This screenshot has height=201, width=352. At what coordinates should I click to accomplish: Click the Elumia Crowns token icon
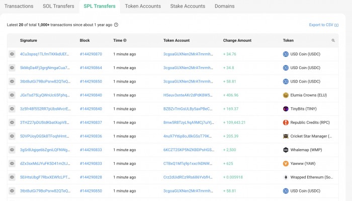[286, 95]
